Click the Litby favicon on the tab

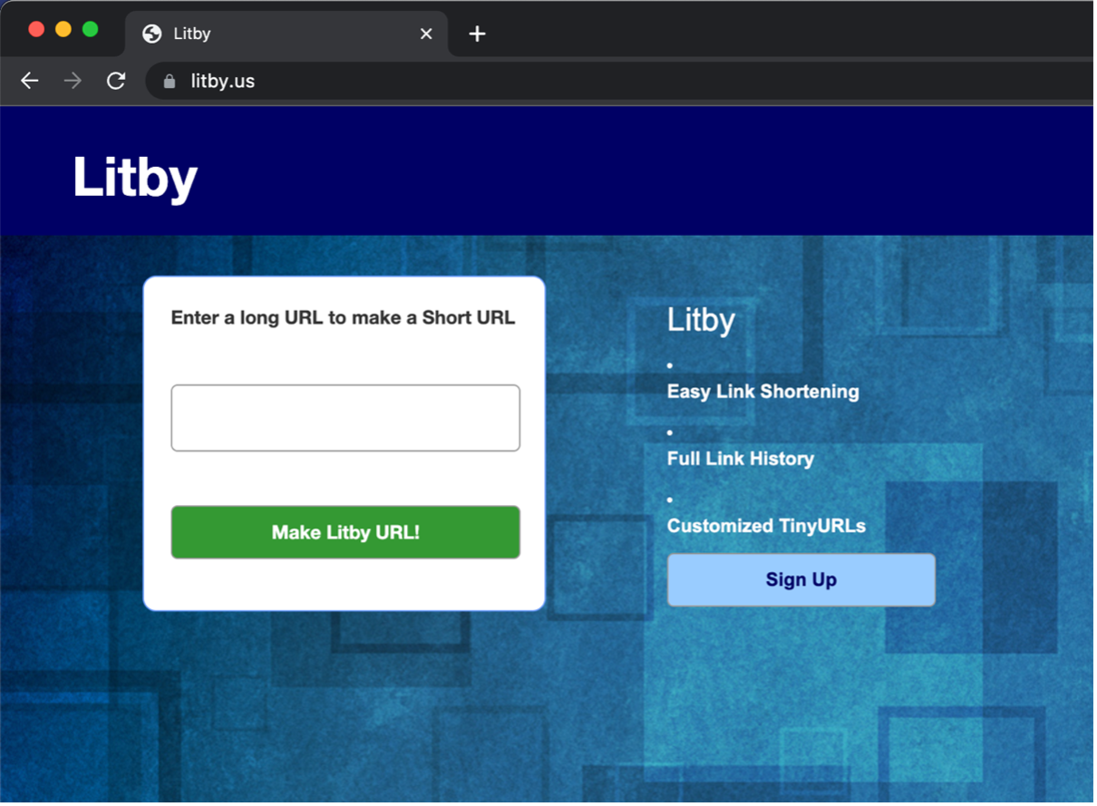point(150,34)
